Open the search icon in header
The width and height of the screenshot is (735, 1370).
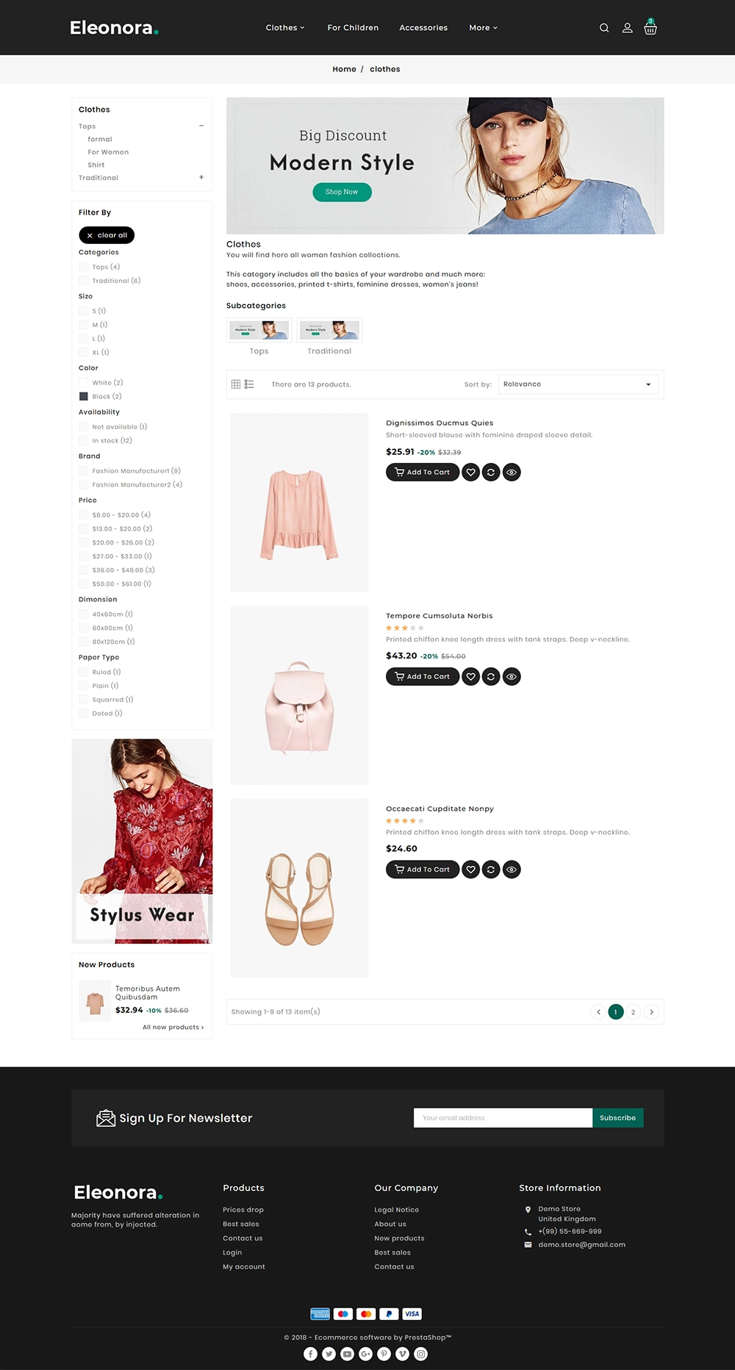click(604, 28)
